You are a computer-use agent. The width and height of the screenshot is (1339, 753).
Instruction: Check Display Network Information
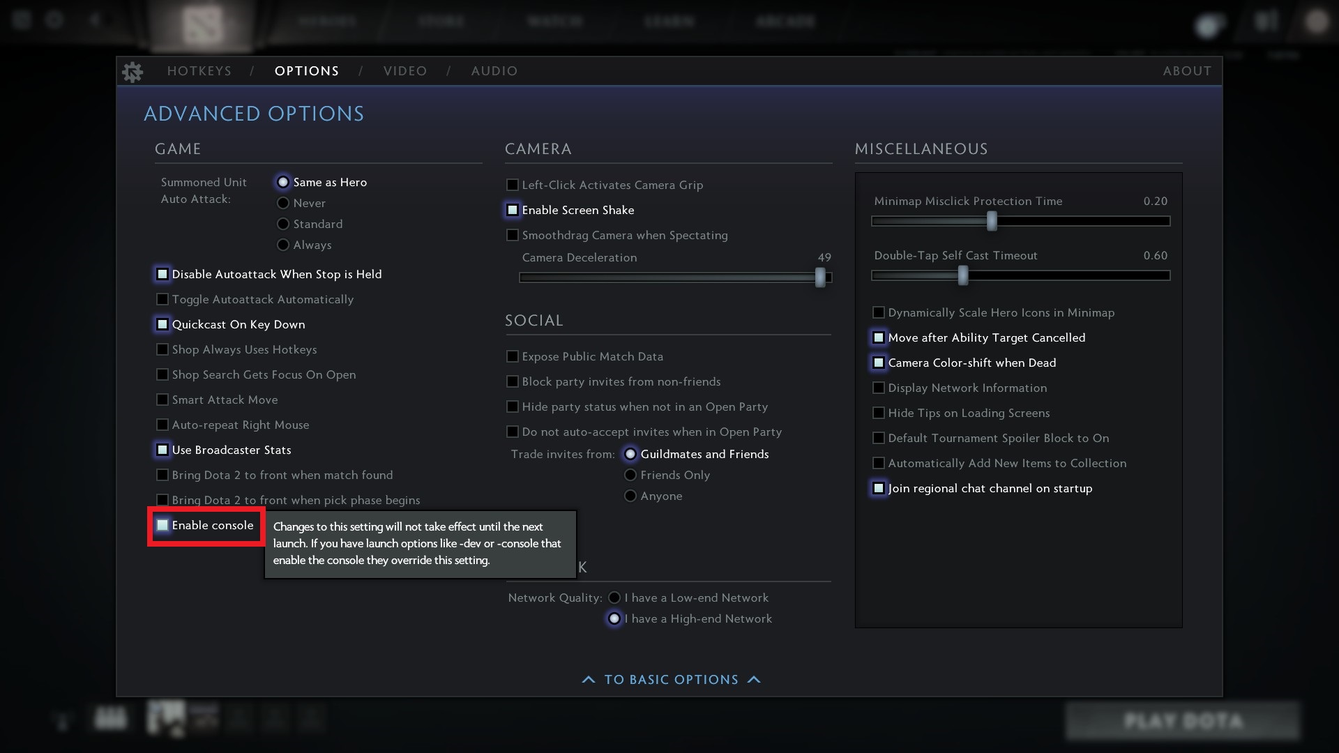pyautogui.click(x=879, y=388)
